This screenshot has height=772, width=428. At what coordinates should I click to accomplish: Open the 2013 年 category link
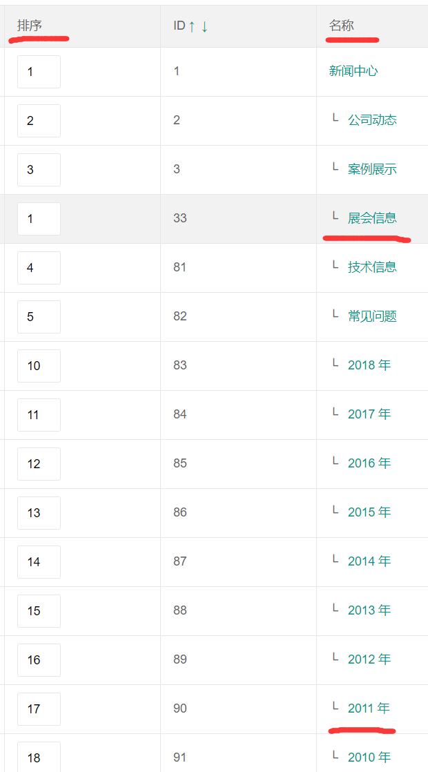tap(369, 610)
